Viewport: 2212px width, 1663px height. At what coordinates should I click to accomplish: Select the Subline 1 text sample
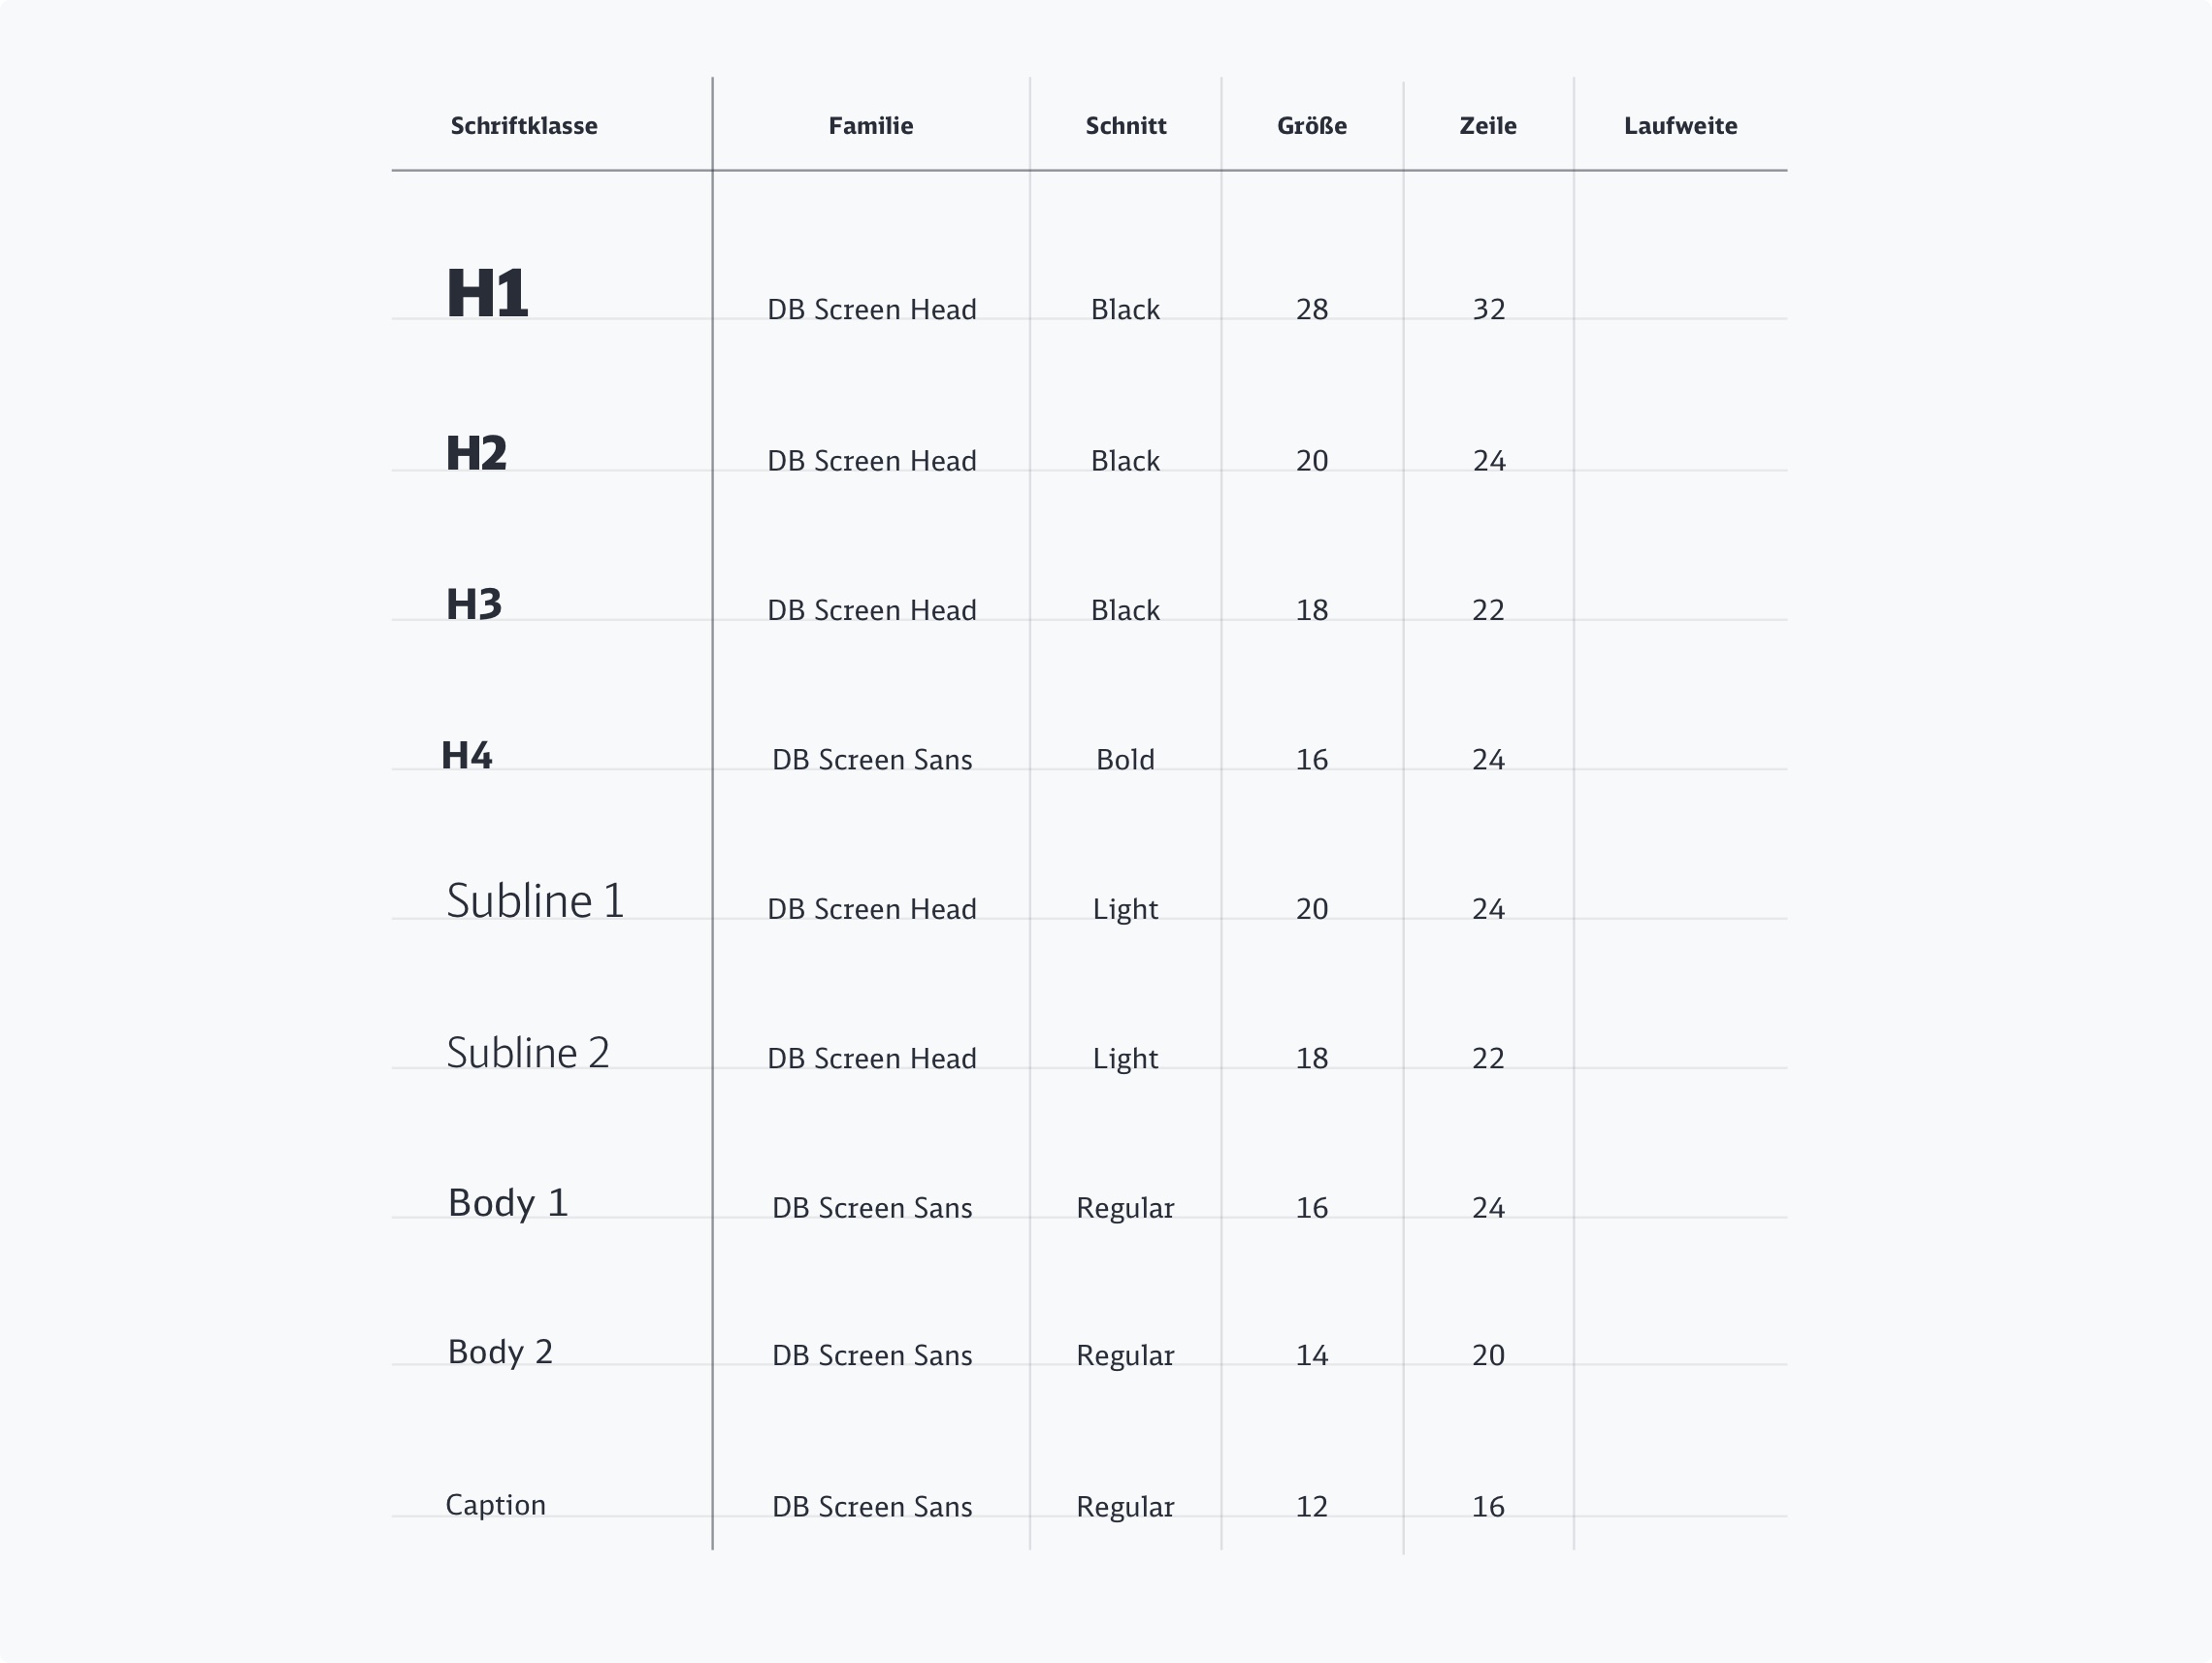pos(535,901)
